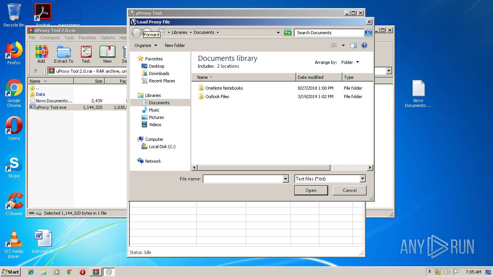
Task: Click the Windows Start button
Action: [10, 272]
